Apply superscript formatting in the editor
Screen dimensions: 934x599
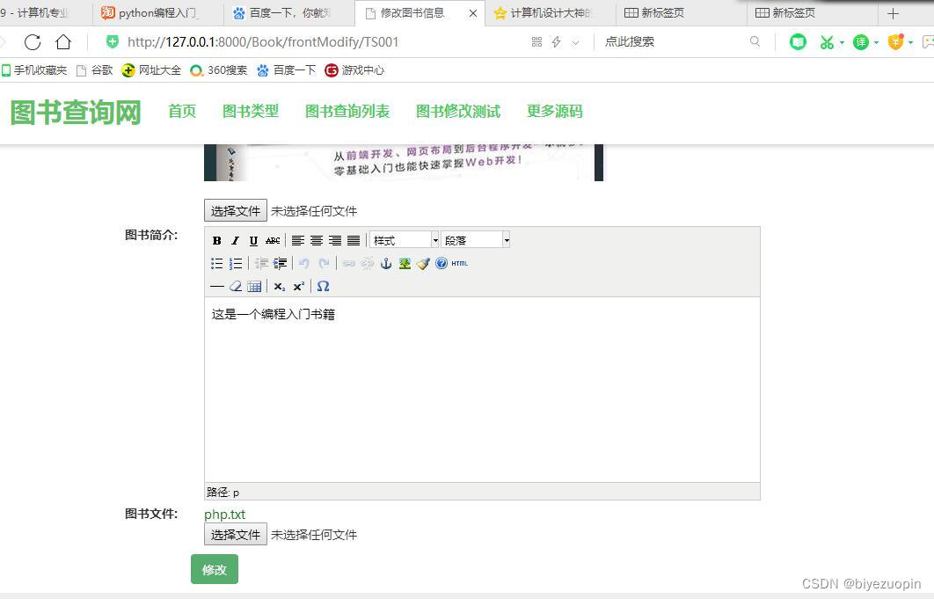pyautogui.click(x=298, y=286)
